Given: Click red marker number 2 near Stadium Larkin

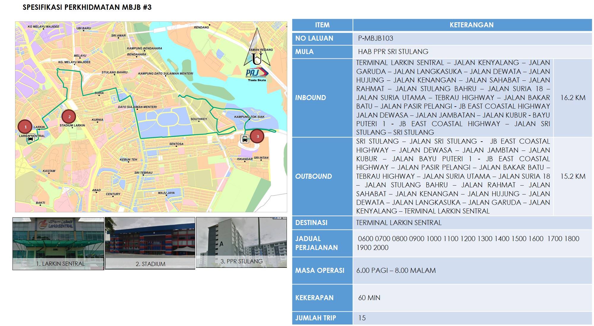Looking at the screenshot, I should [69, 117].
